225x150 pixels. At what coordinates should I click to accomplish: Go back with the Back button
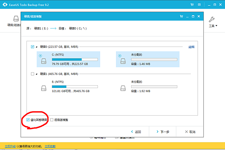(136, 132)
